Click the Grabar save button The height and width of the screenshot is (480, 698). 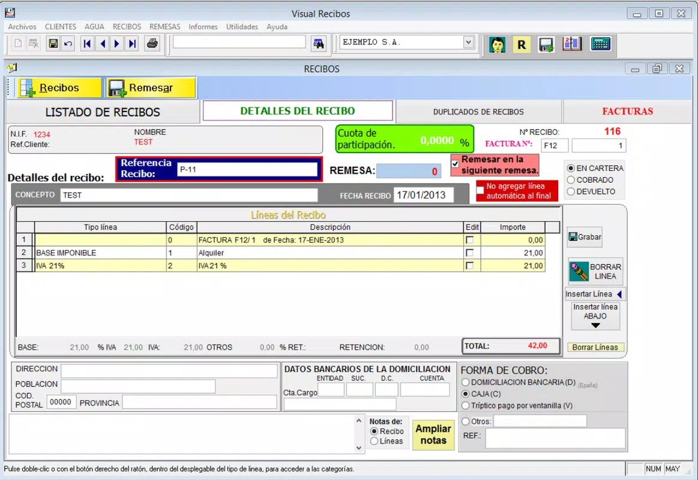pos(585,237)
